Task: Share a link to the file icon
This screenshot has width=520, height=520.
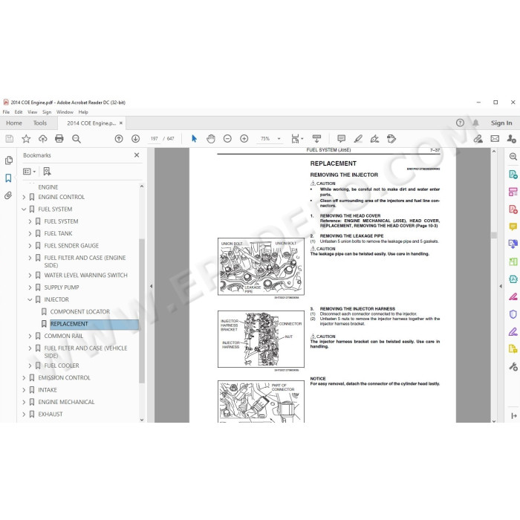Action: point(478,139)
